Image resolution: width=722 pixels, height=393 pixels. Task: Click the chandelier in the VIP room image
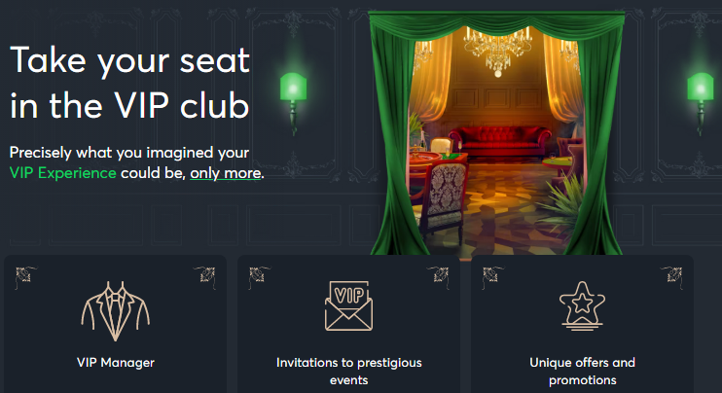coord(497,51)
